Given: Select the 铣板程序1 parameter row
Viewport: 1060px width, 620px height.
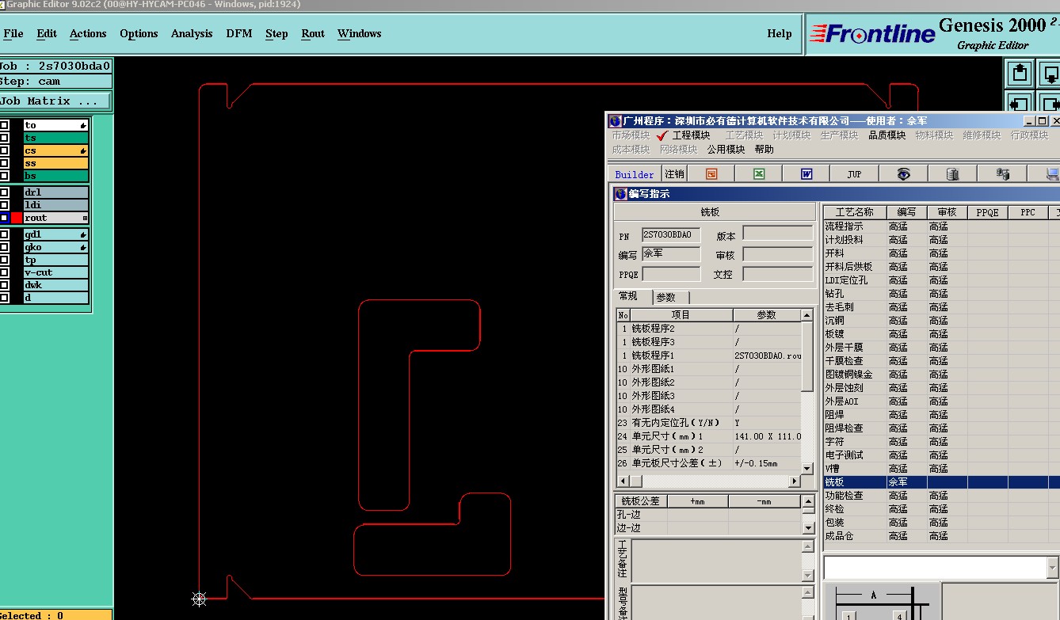Looking at the screenshot, I should pyautogui.click(x=709, y=356).
